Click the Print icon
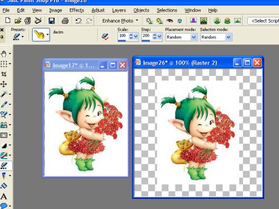The height and width of the screenshot is (209, 279). pos(65,21)
